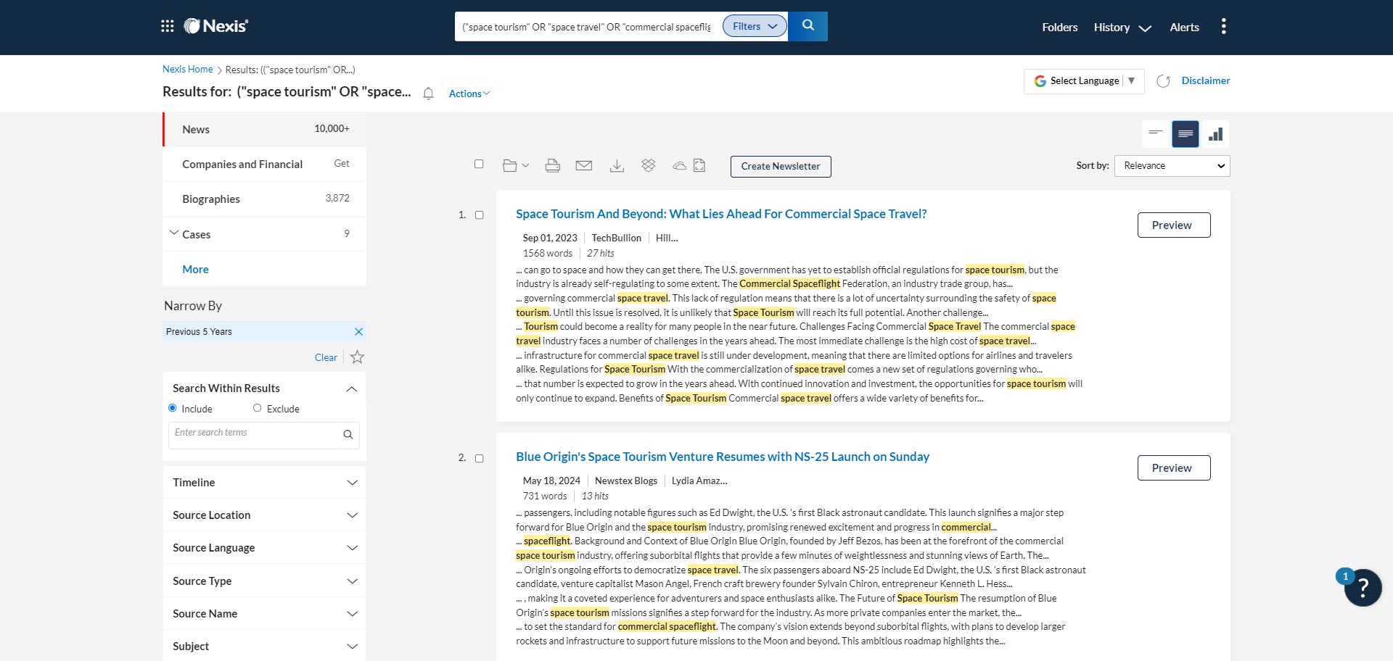Image resolution: width=1393 pixels, height=661 pixels.
Task: Select Cases category
Action: tap(265, 234)
